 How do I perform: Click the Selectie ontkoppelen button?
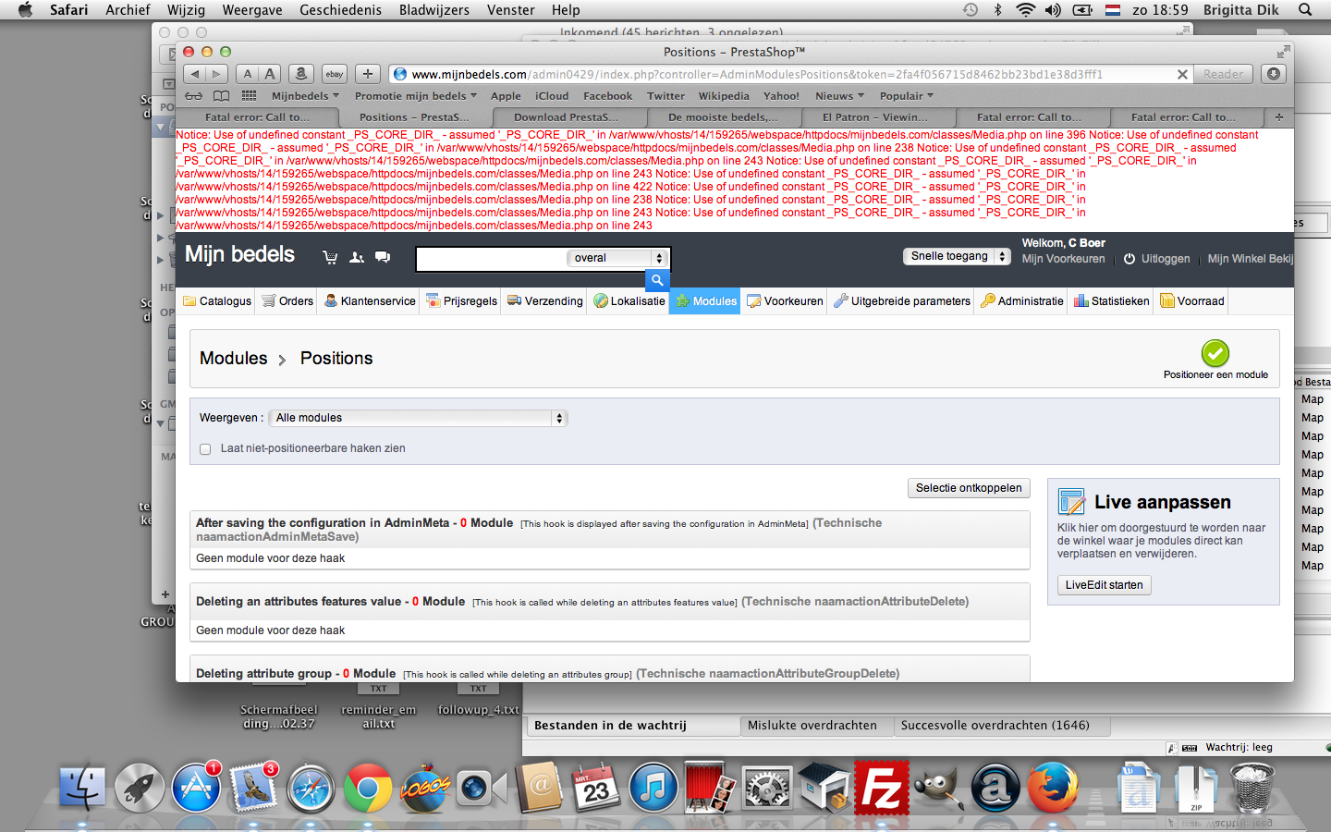tap(969, 488)
